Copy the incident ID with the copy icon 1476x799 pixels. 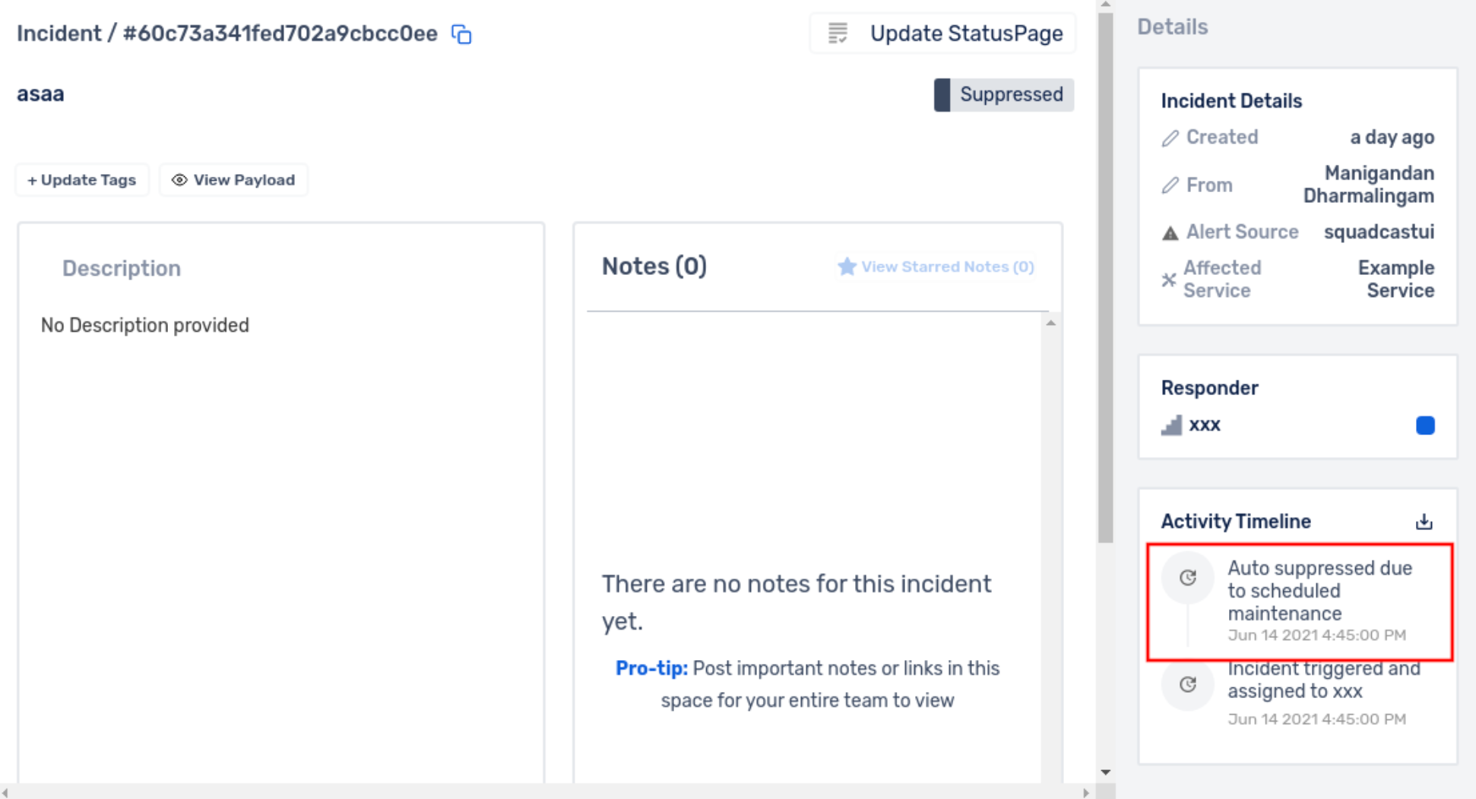461,34
